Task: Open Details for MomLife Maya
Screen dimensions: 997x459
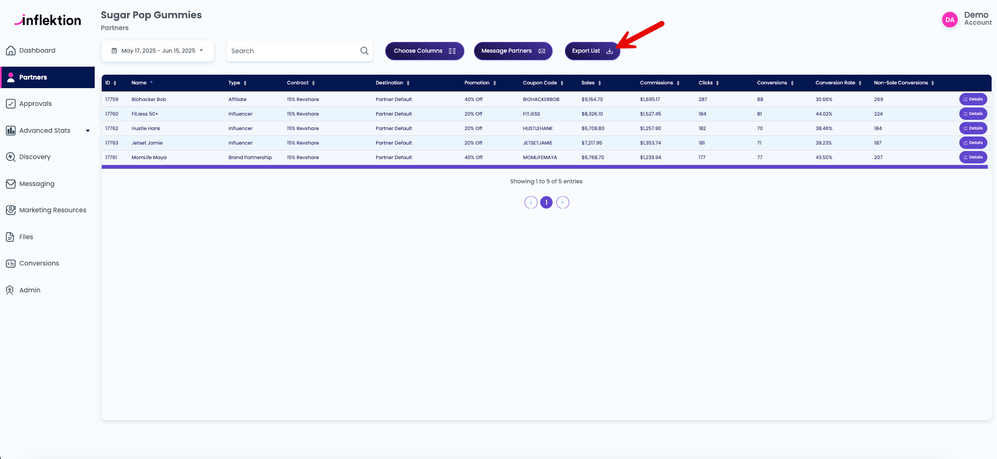Action: point(973,157)
